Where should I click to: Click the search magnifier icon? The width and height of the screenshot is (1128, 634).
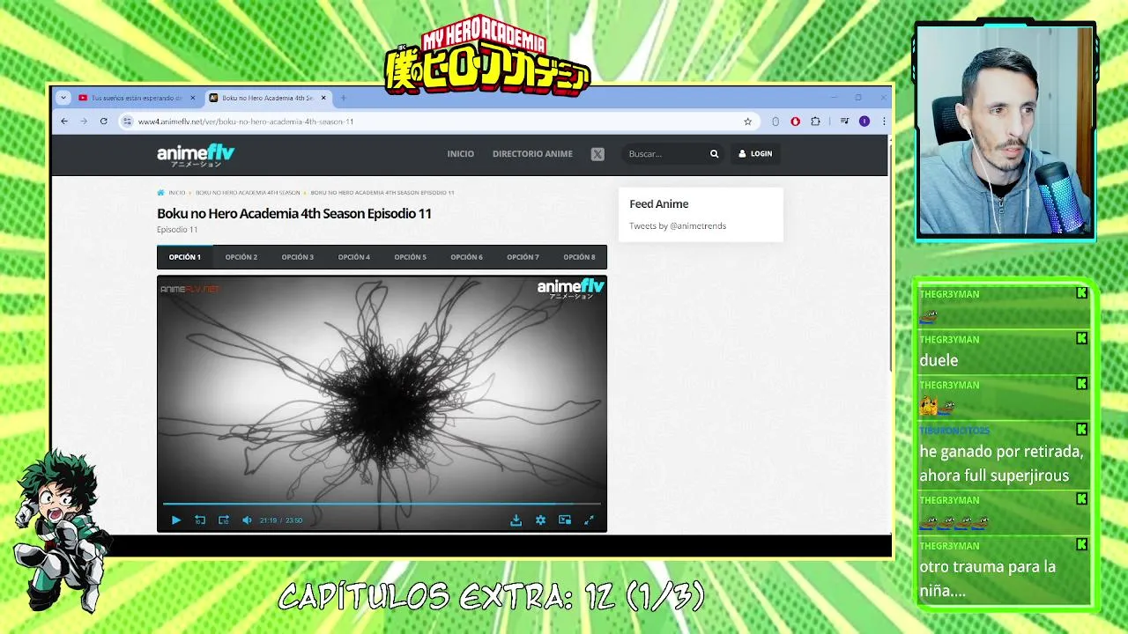point(714,154)
